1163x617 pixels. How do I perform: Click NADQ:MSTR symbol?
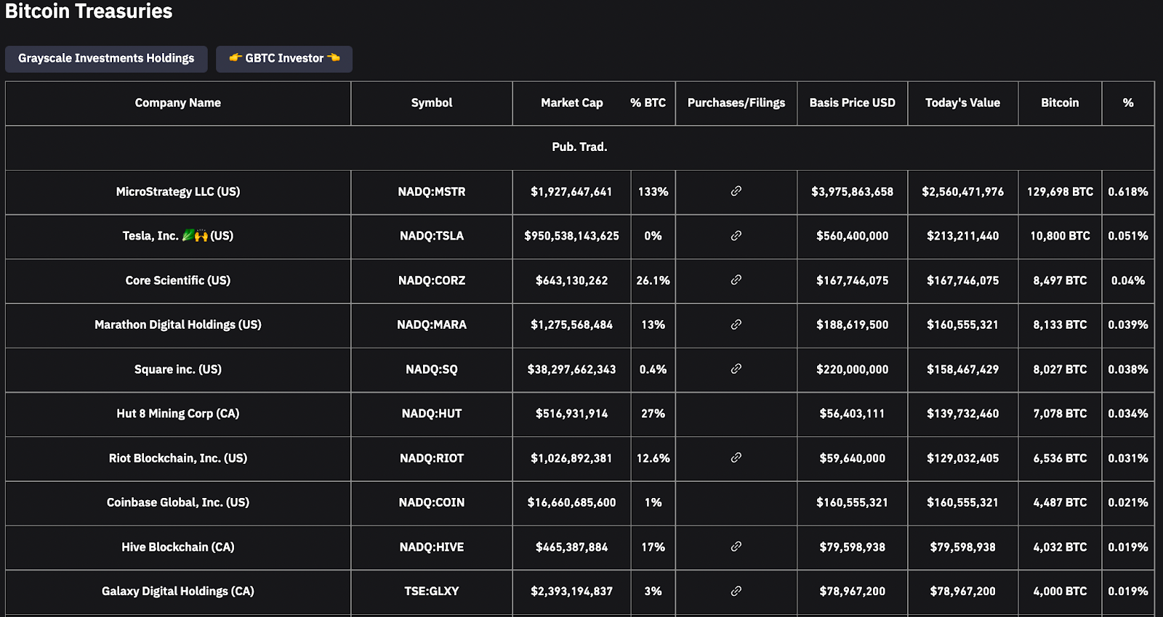[432, 192]
